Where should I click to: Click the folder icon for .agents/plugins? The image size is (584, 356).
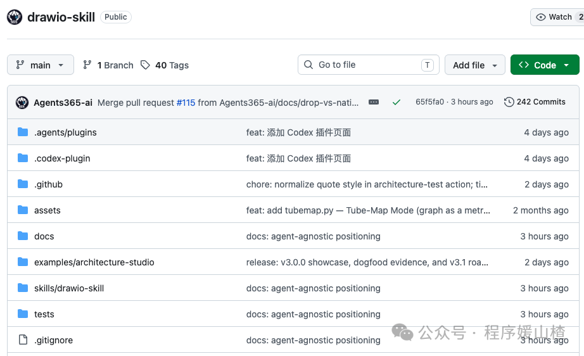pos(23,132)
